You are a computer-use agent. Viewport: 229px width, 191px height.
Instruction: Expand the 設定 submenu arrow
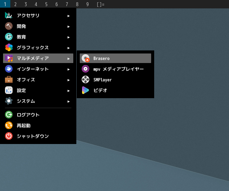[x=68, y=91]
